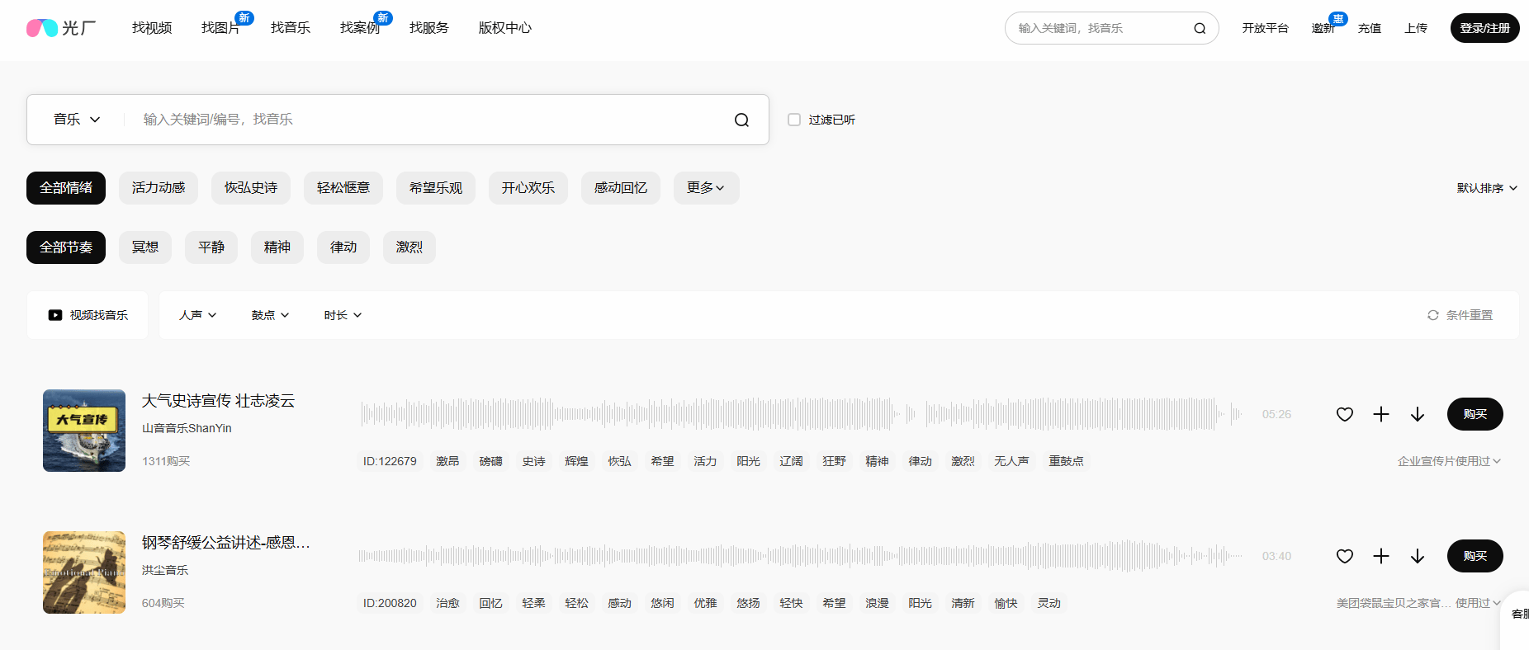Download the 大气史诗宣传 壮志凌云 track
The image size is (1529, 650).
[x=1418, y=414]
